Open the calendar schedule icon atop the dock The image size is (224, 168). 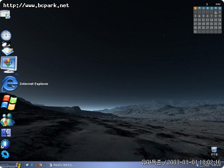click(5, 14)
